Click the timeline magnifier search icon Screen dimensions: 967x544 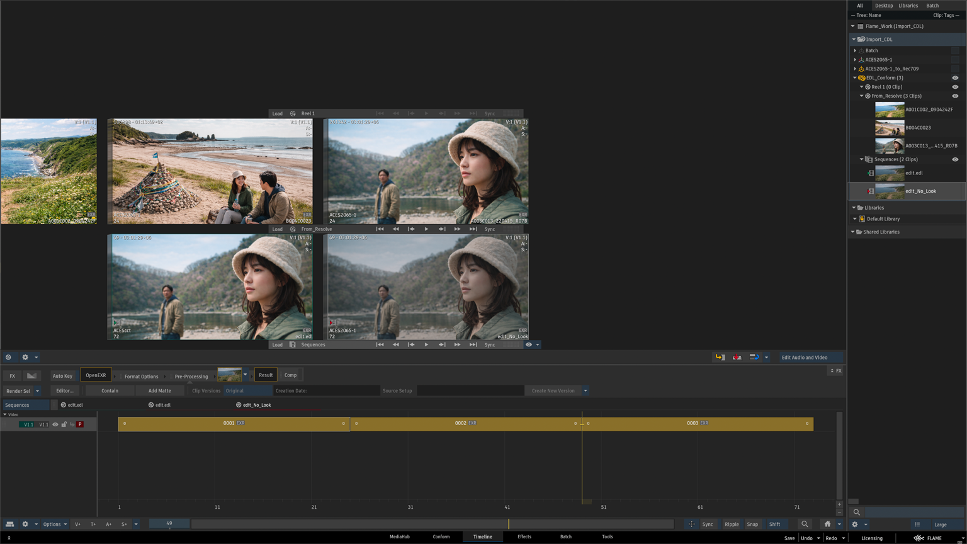[805, 524]
